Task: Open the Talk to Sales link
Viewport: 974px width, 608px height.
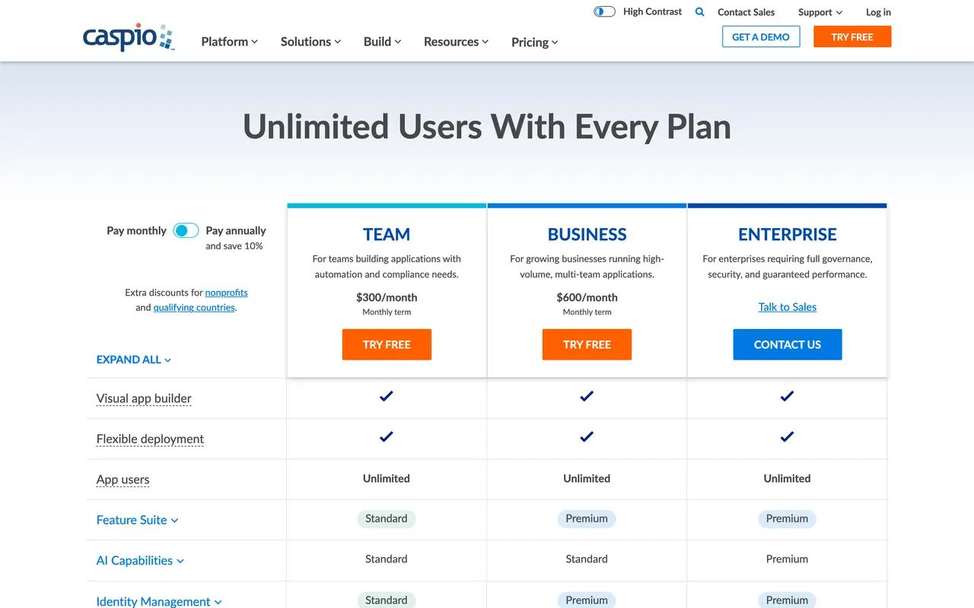Action: pos(788,307)
